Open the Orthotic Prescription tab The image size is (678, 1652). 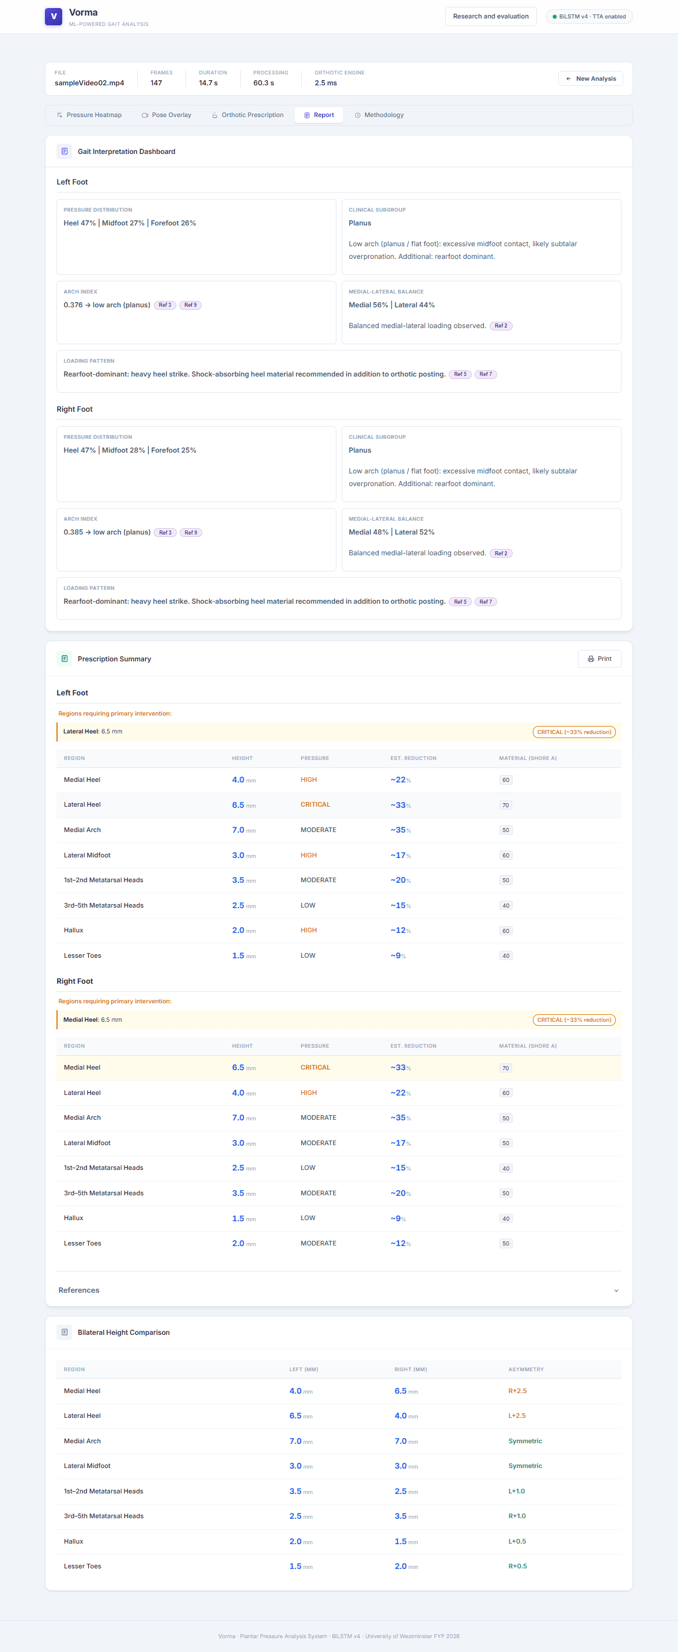coord(247,115)
